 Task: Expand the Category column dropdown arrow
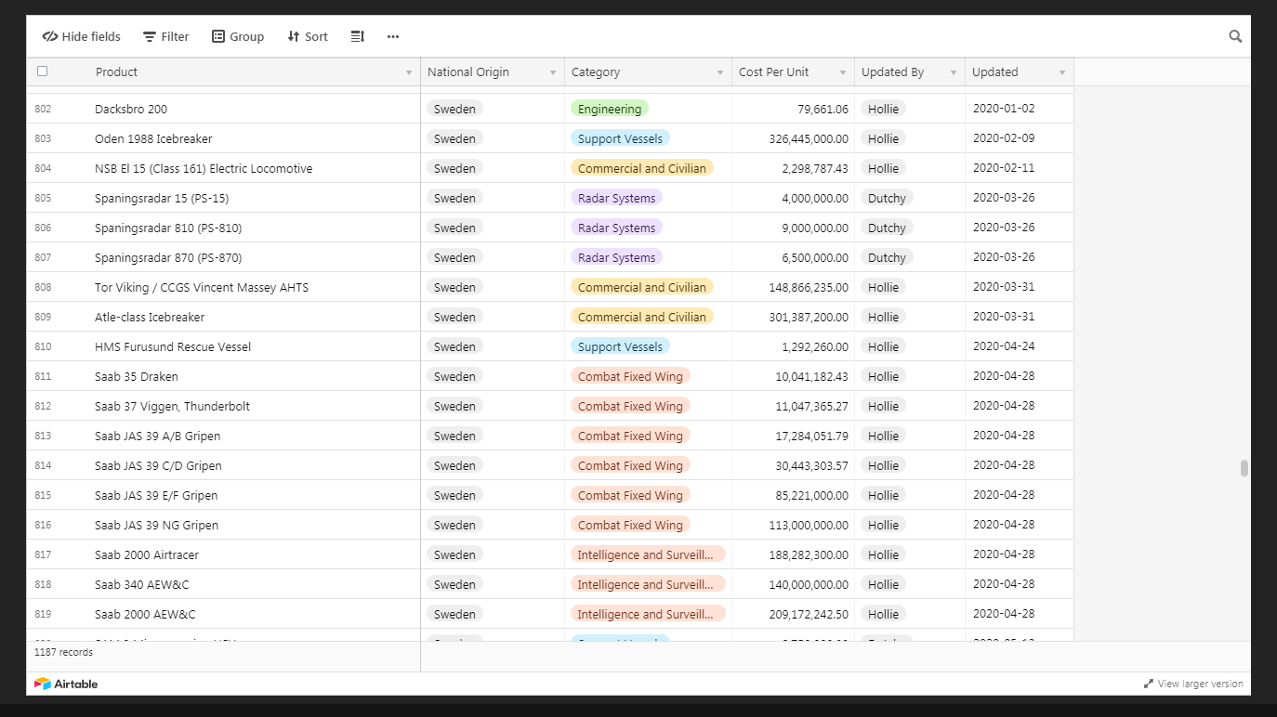(x=720, y=72)
